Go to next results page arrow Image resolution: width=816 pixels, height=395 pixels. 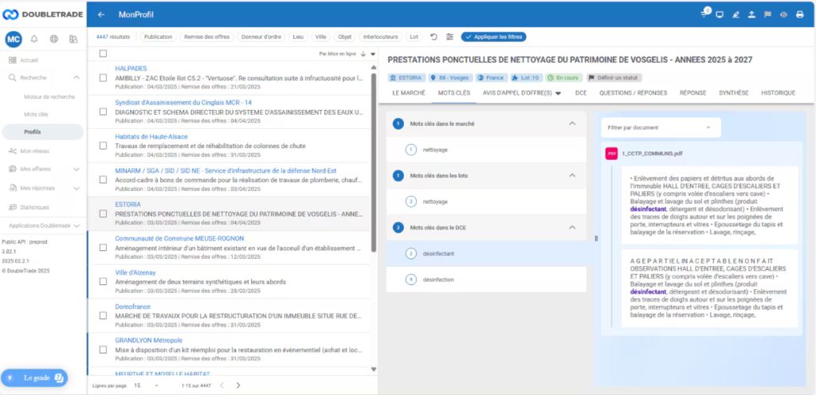point(238,385)
